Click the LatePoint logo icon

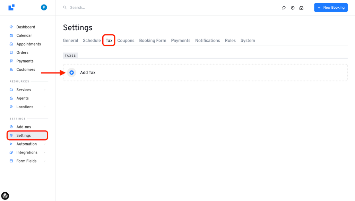pyautogui.click(x=11, y=7)
